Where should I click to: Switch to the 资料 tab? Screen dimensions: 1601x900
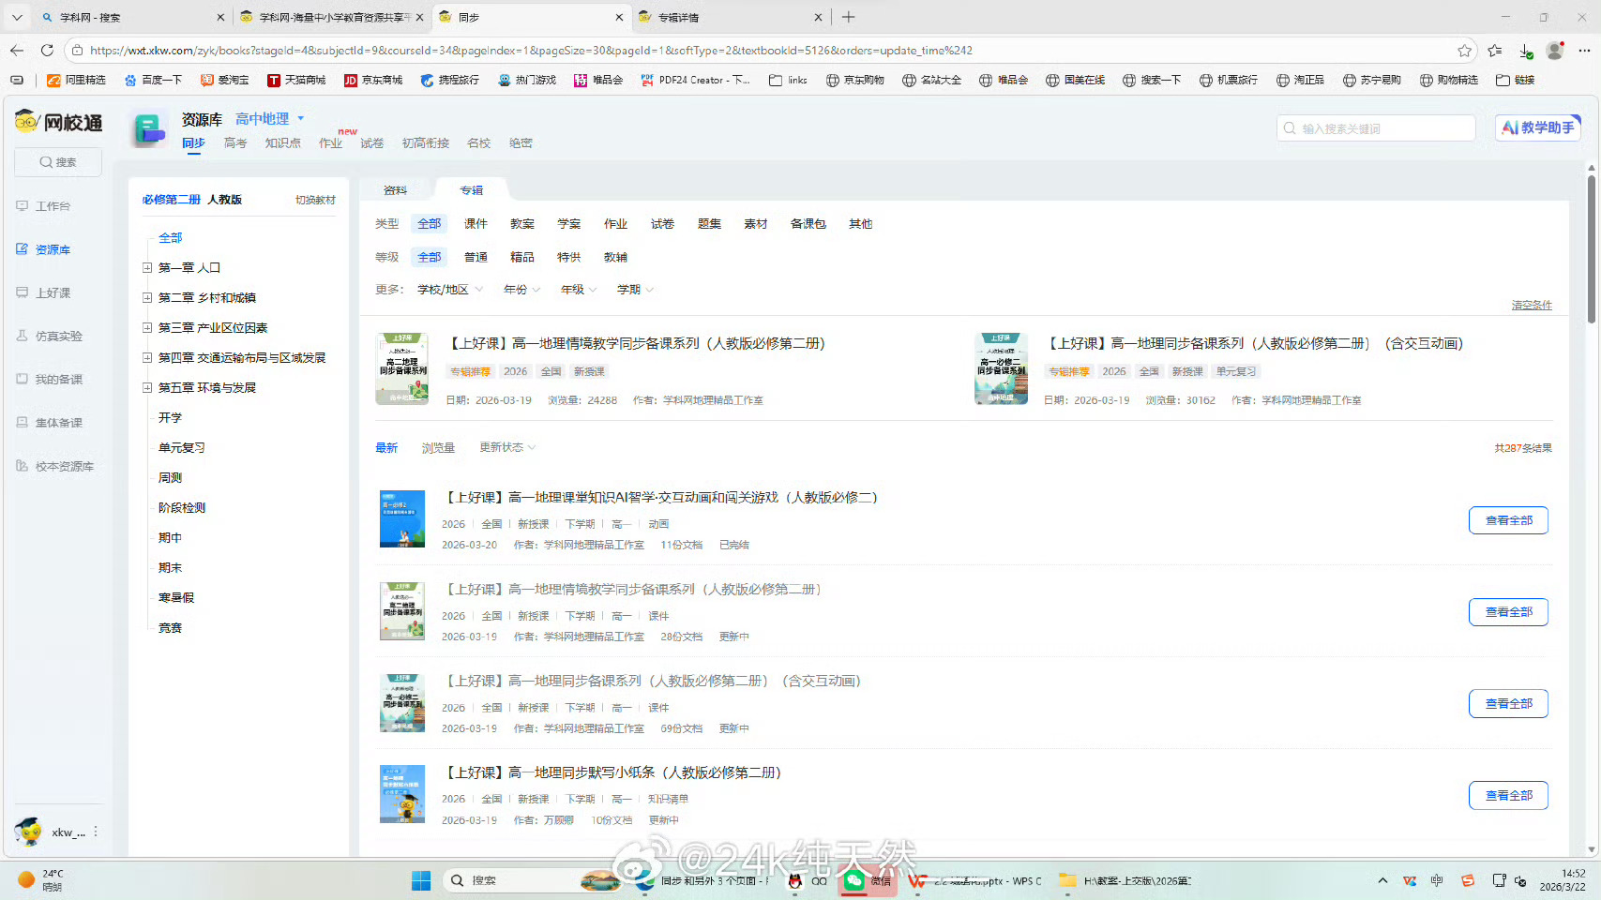point(394,189)
